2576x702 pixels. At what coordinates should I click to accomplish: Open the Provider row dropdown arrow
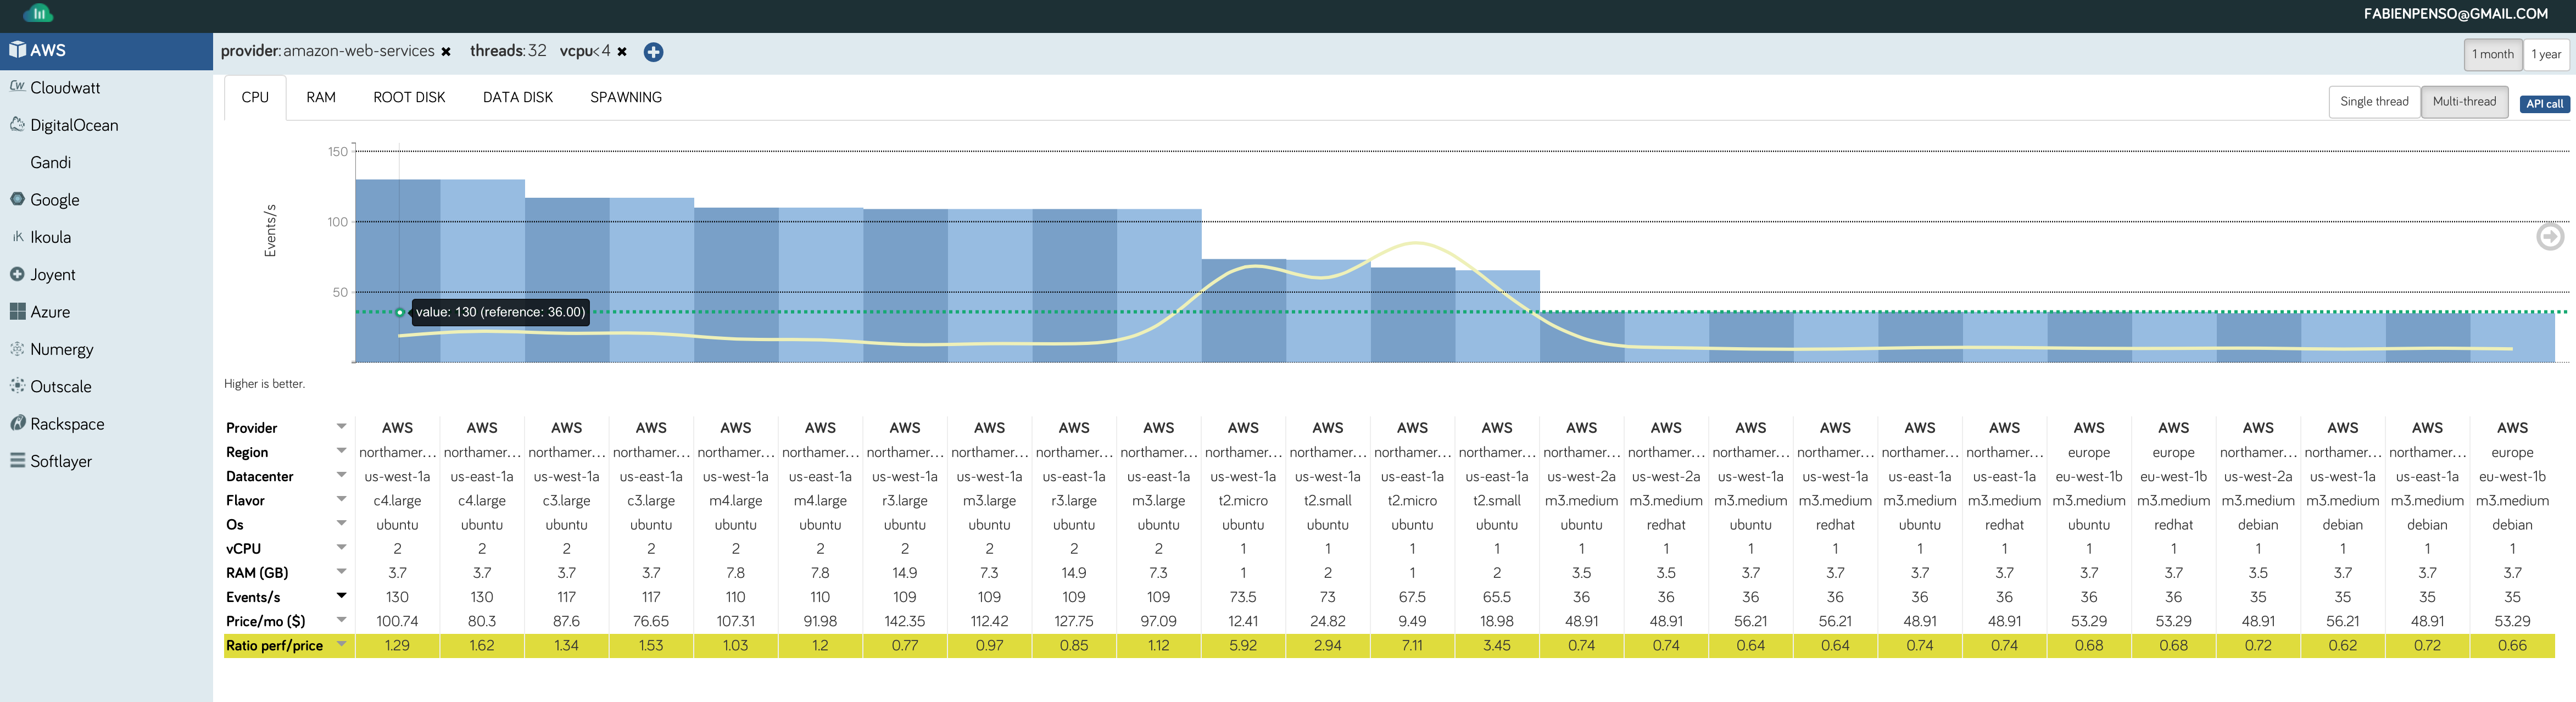click(341, 426)
